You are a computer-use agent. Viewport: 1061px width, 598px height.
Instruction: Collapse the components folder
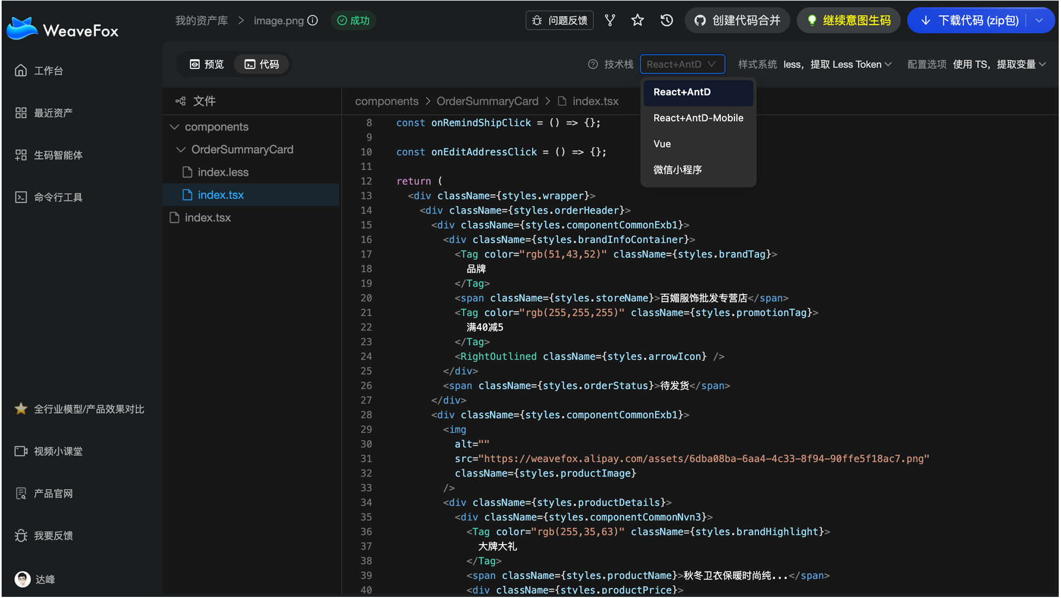[174, 127]
